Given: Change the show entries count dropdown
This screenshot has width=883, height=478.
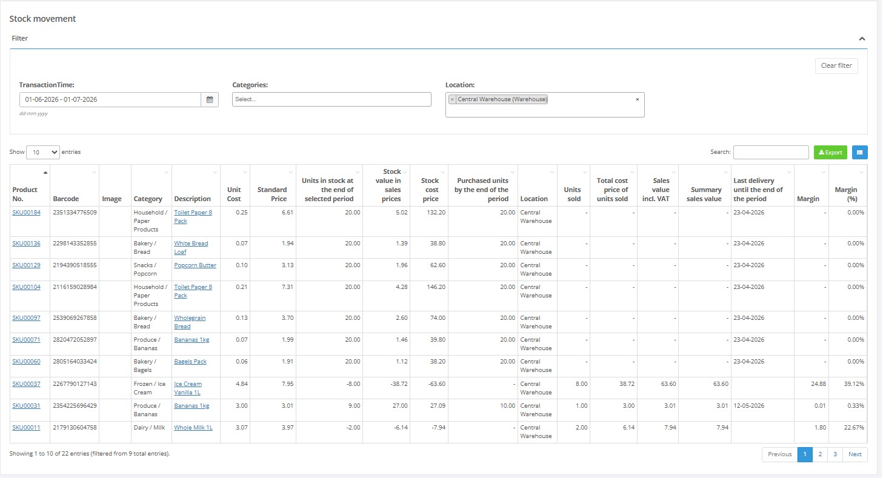Looking at the screenshot, I should pos(43,153).
